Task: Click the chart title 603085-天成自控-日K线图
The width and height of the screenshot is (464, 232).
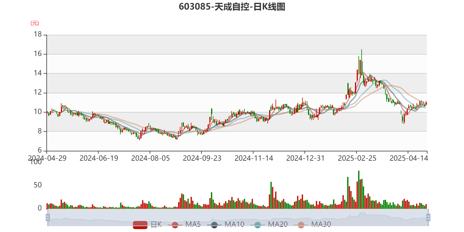Action: (232, 7)
